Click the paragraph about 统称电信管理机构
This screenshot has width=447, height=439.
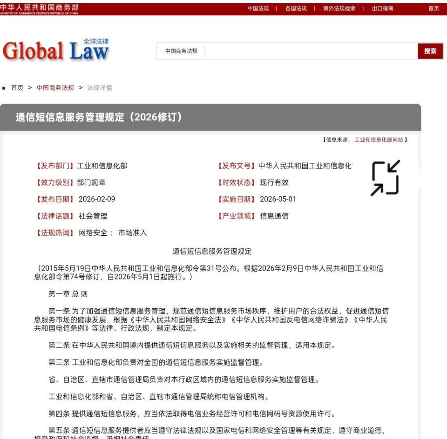(x=159, y=397)
